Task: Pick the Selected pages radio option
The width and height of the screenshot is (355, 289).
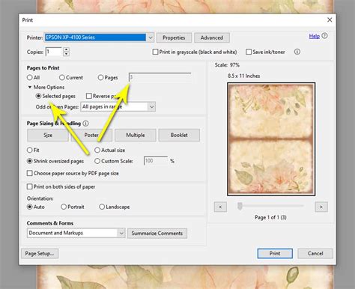Action: point(38,96)
